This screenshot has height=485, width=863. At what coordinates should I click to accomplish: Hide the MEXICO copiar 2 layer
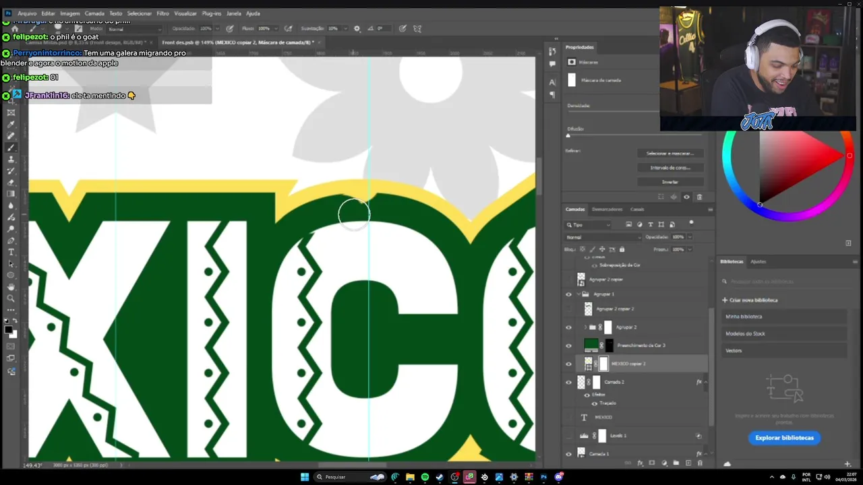(568, 364)
